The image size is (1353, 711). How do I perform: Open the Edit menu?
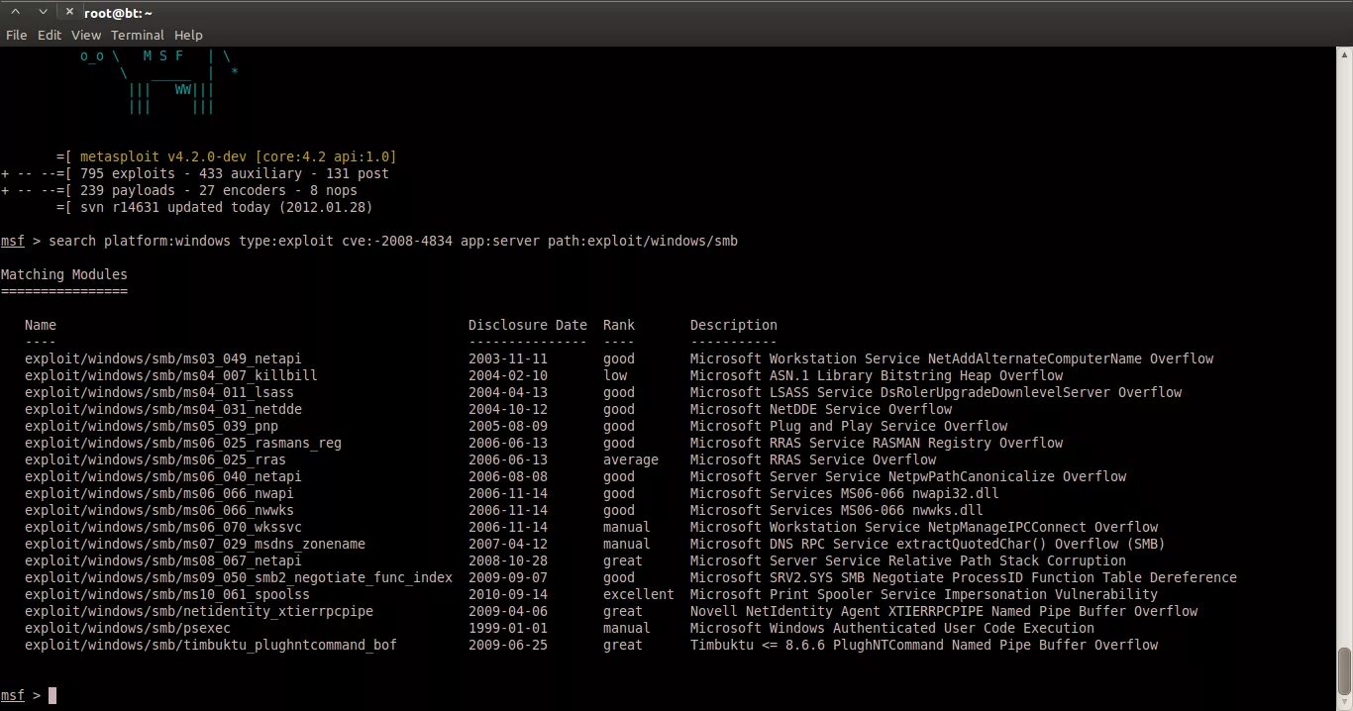point(50,35)
